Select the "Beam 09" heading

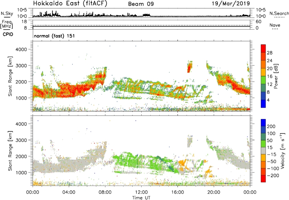141,4
